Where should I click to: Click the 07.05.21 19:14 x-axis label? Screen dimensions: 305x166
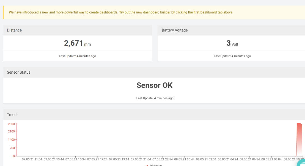[x=119, y=159]
